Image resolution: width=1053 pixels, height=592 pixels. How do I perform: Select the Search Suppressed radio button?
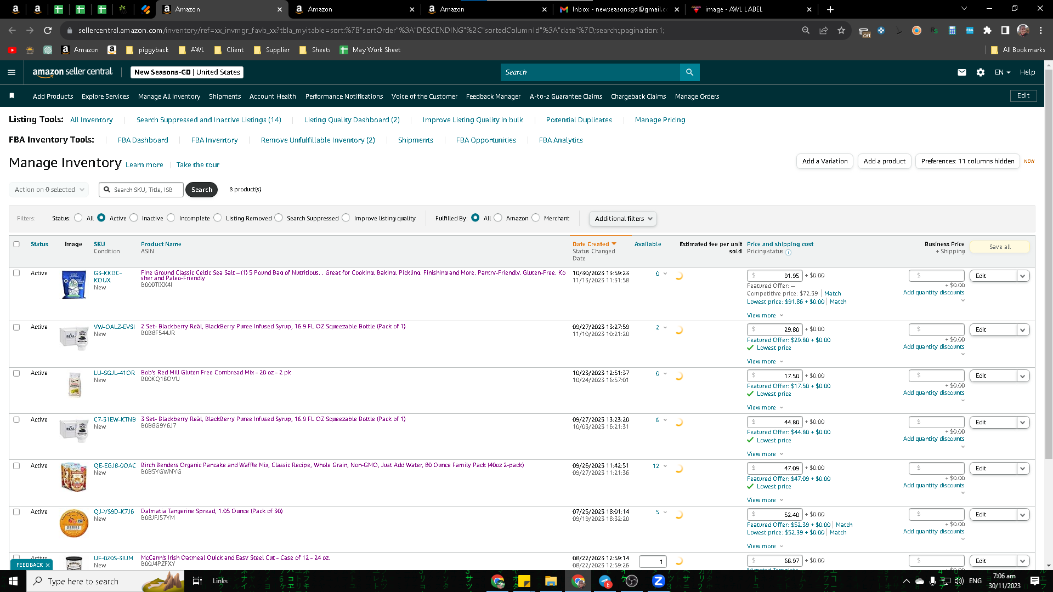coord(279,218)
